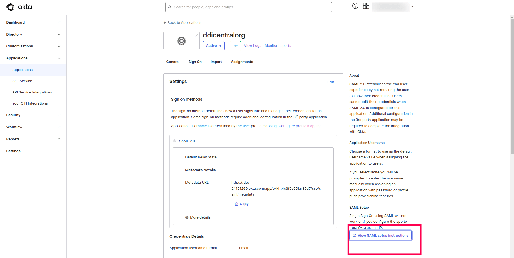Open the Import tab
Screen dimensions: 514x258
click(x=216, y=62)
